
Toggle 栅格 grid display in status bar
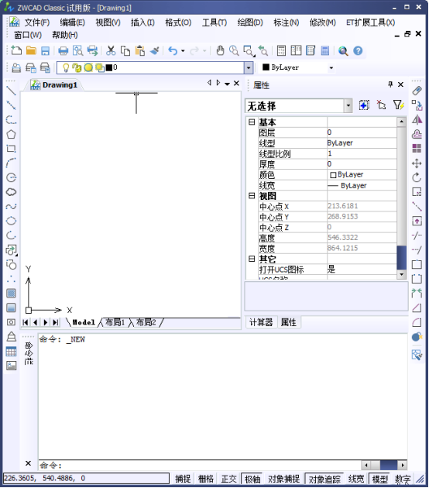[206, 479]
